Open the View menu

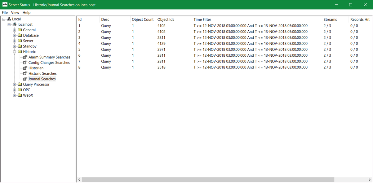[15, 13]
